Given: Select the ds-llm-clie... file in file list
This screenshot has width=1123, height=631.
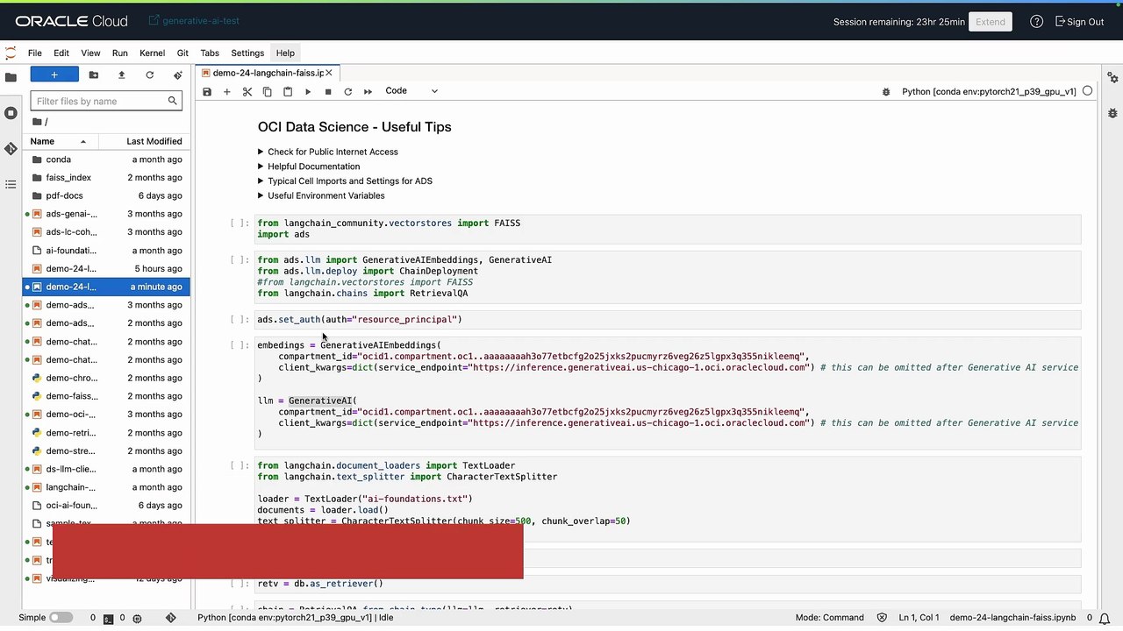Looking at the screenshot, I should click(105, 470).
